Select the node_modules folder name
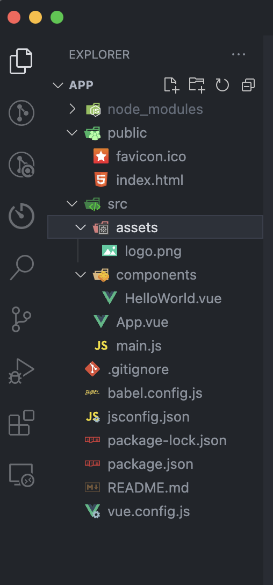This screenshot has height=585, width=273. tap(155, 109)
